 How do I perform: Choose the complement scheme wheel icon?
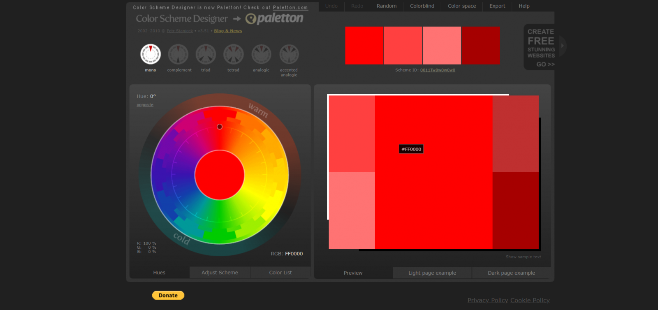click(178, 54)
